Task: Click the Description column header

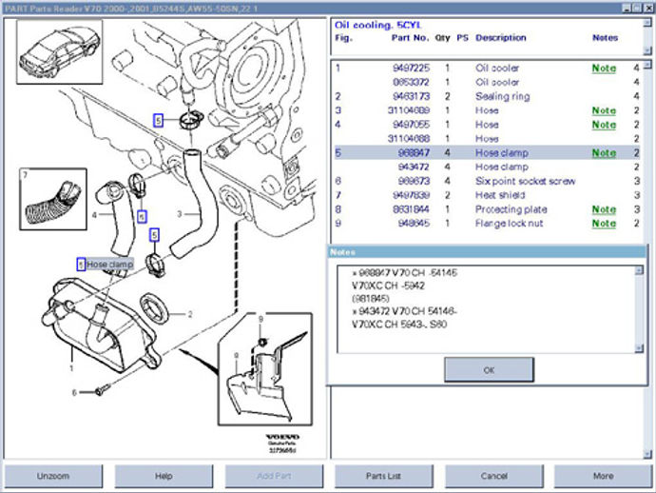Action: [x=501, y=38]
